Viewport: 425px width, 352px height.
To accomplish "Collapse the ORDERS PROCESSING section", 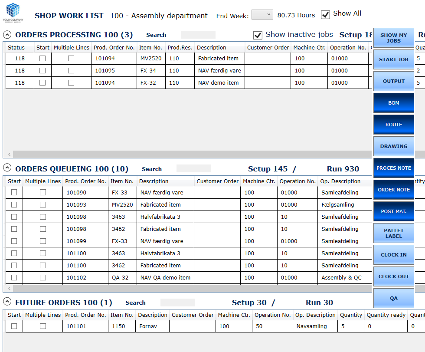I will tap(6, 34).
